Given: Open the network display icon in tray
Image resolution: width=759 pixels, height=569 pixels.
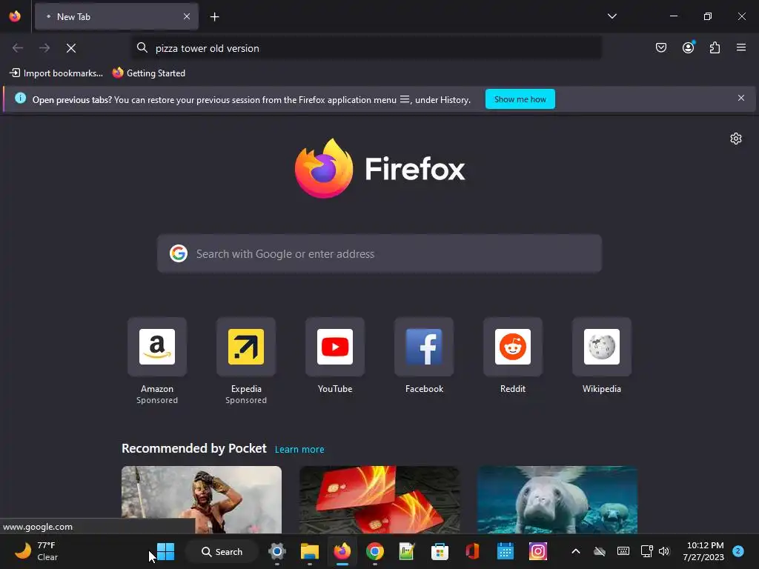Looking at the screenshot, I should (646, 551).
